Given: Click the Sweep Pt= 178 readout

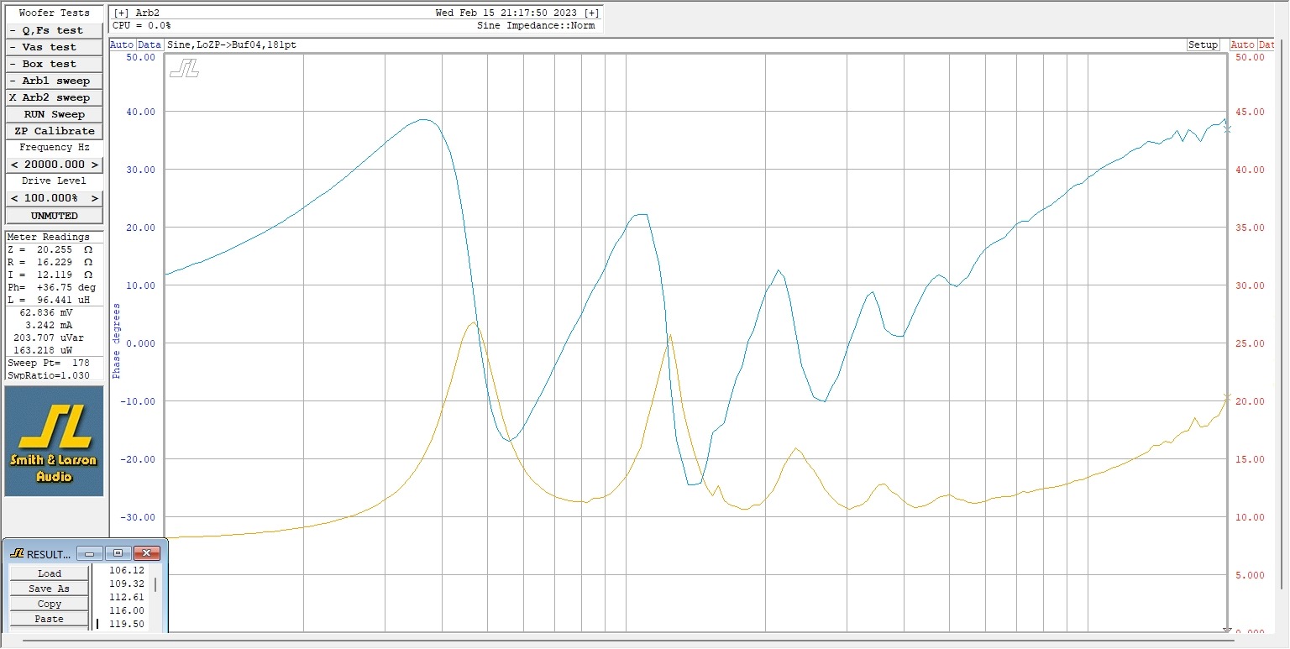Looking at the screenshot, I should tap(49, 363).
